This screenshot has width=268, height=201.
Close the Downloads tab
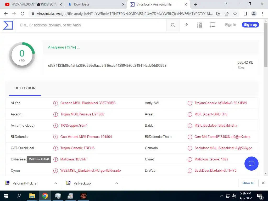(123, 4)
